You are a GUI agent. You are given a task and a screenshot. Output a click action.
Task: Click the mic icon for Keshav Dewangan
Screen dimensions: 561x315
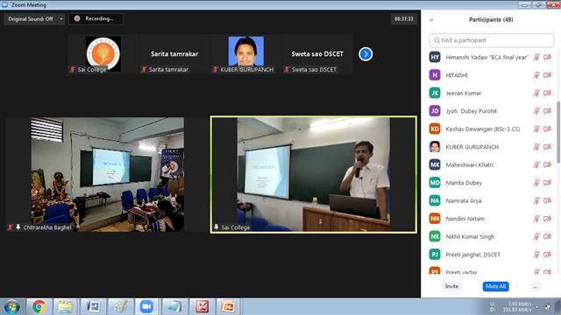click(x=536, y=129)
